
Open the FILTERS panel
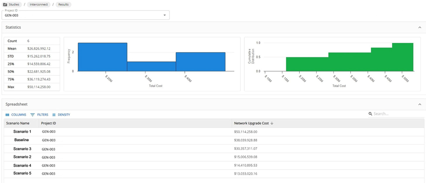39,115
